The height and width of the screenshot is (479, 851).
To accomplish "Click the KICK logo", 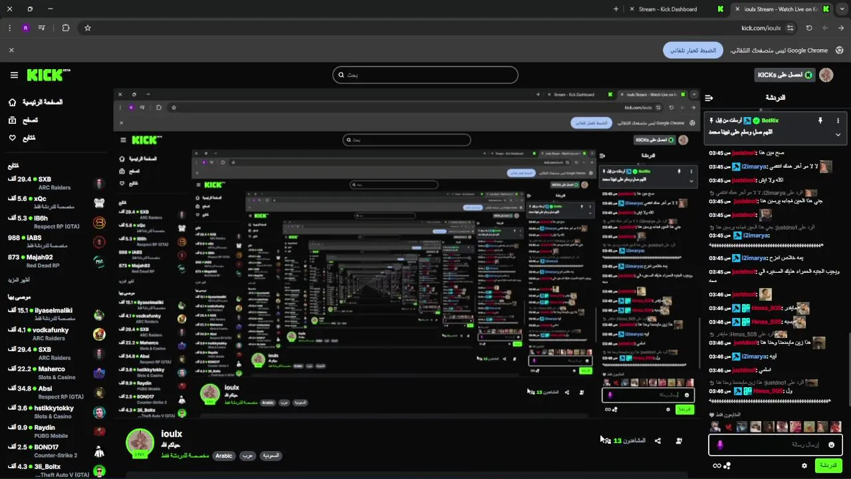I will click(x=49, y=75).
